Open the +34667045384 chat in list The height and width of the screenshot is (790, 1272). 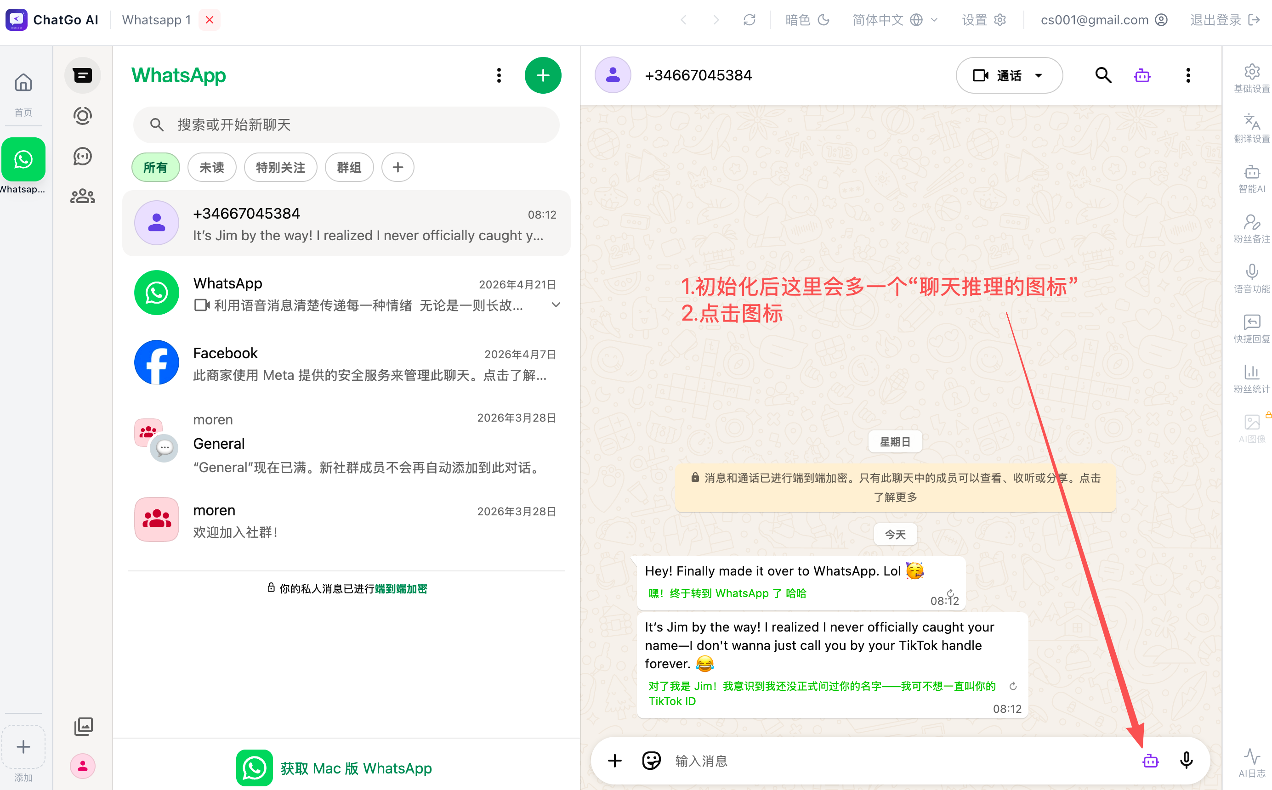(x=346, y=224)
